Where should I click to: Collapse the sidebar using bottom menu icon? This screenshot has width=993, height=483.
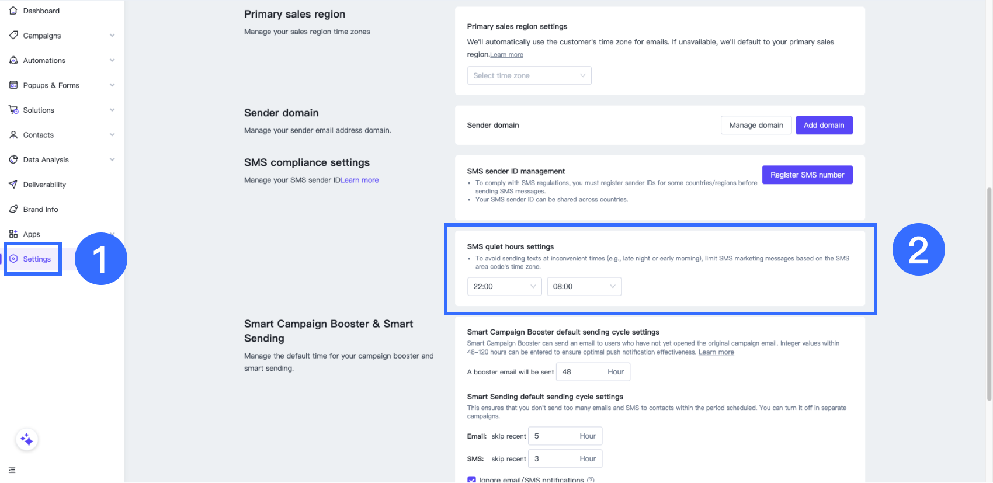click(x=12, y=470)
